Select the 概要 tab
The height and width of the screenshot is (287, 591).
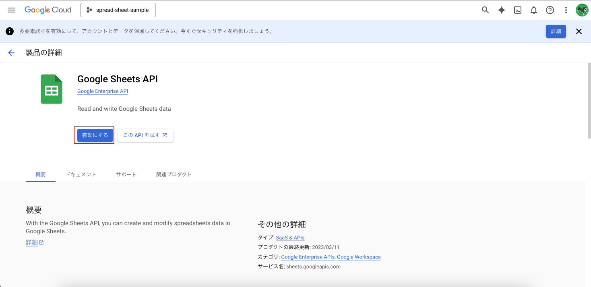click(x=41, y=174)
